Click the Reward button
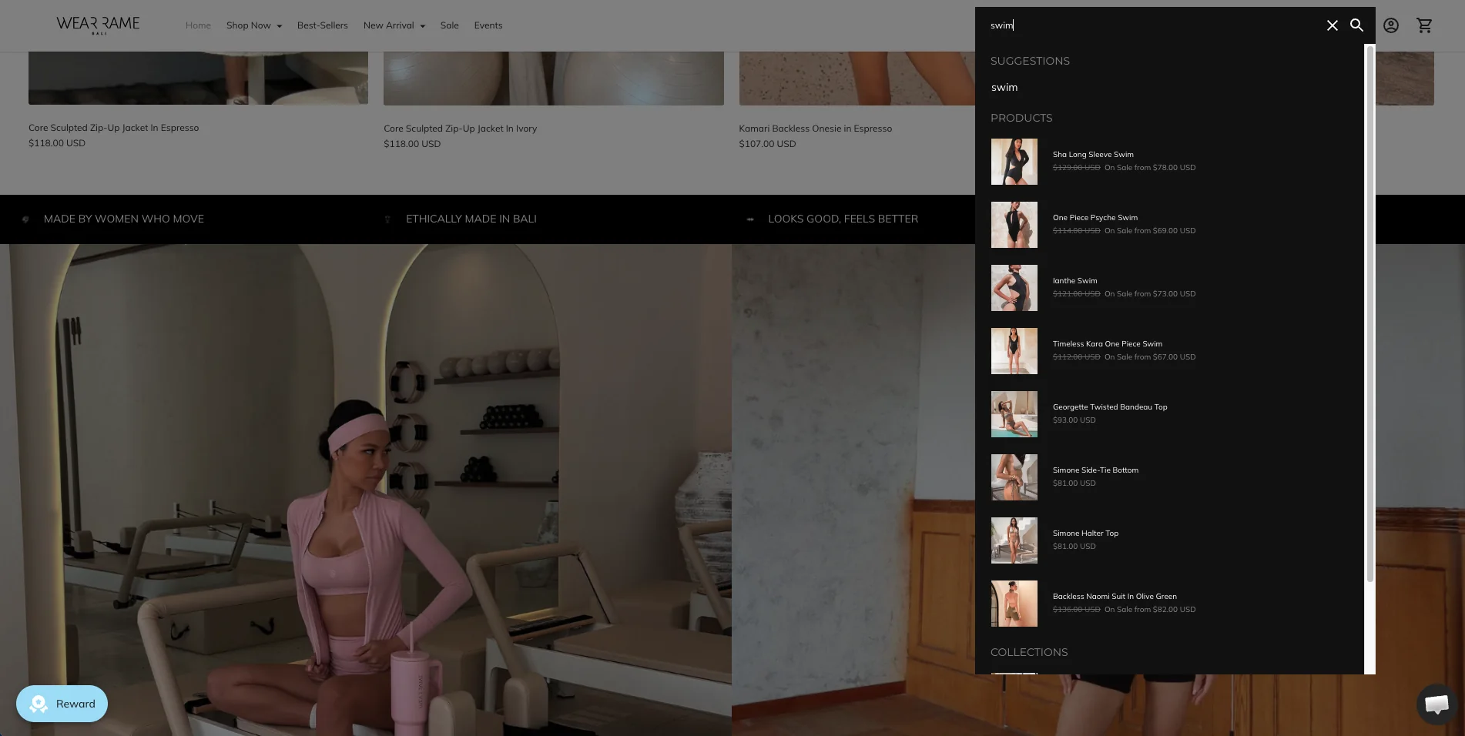 click(x=62, y=704)
